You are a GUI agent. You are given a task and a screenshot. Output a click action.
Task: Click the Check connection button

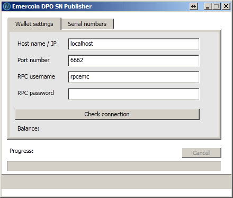pos(107,114)
